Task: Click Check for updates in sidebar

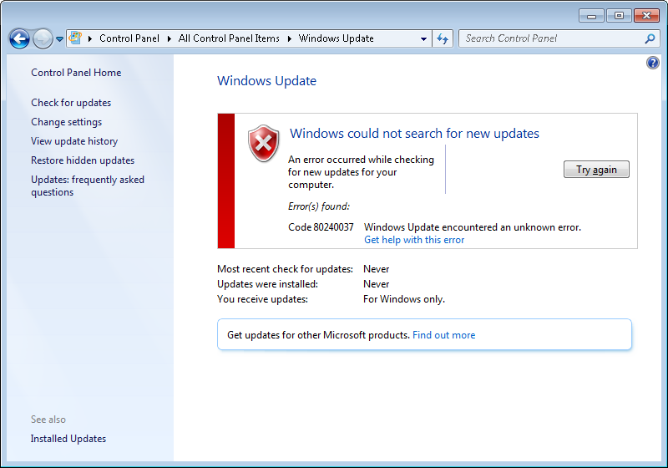Action: 71,103
